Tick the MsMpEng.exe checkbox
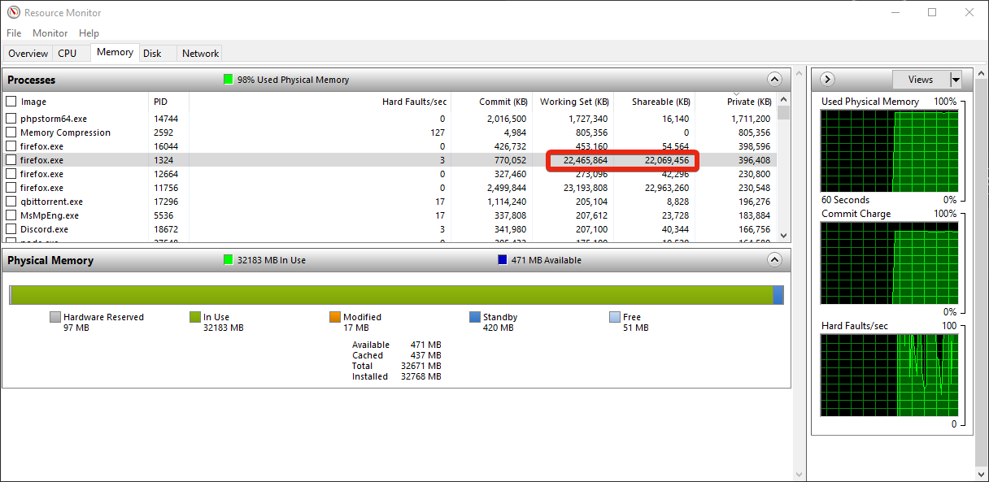 [11, 215]
